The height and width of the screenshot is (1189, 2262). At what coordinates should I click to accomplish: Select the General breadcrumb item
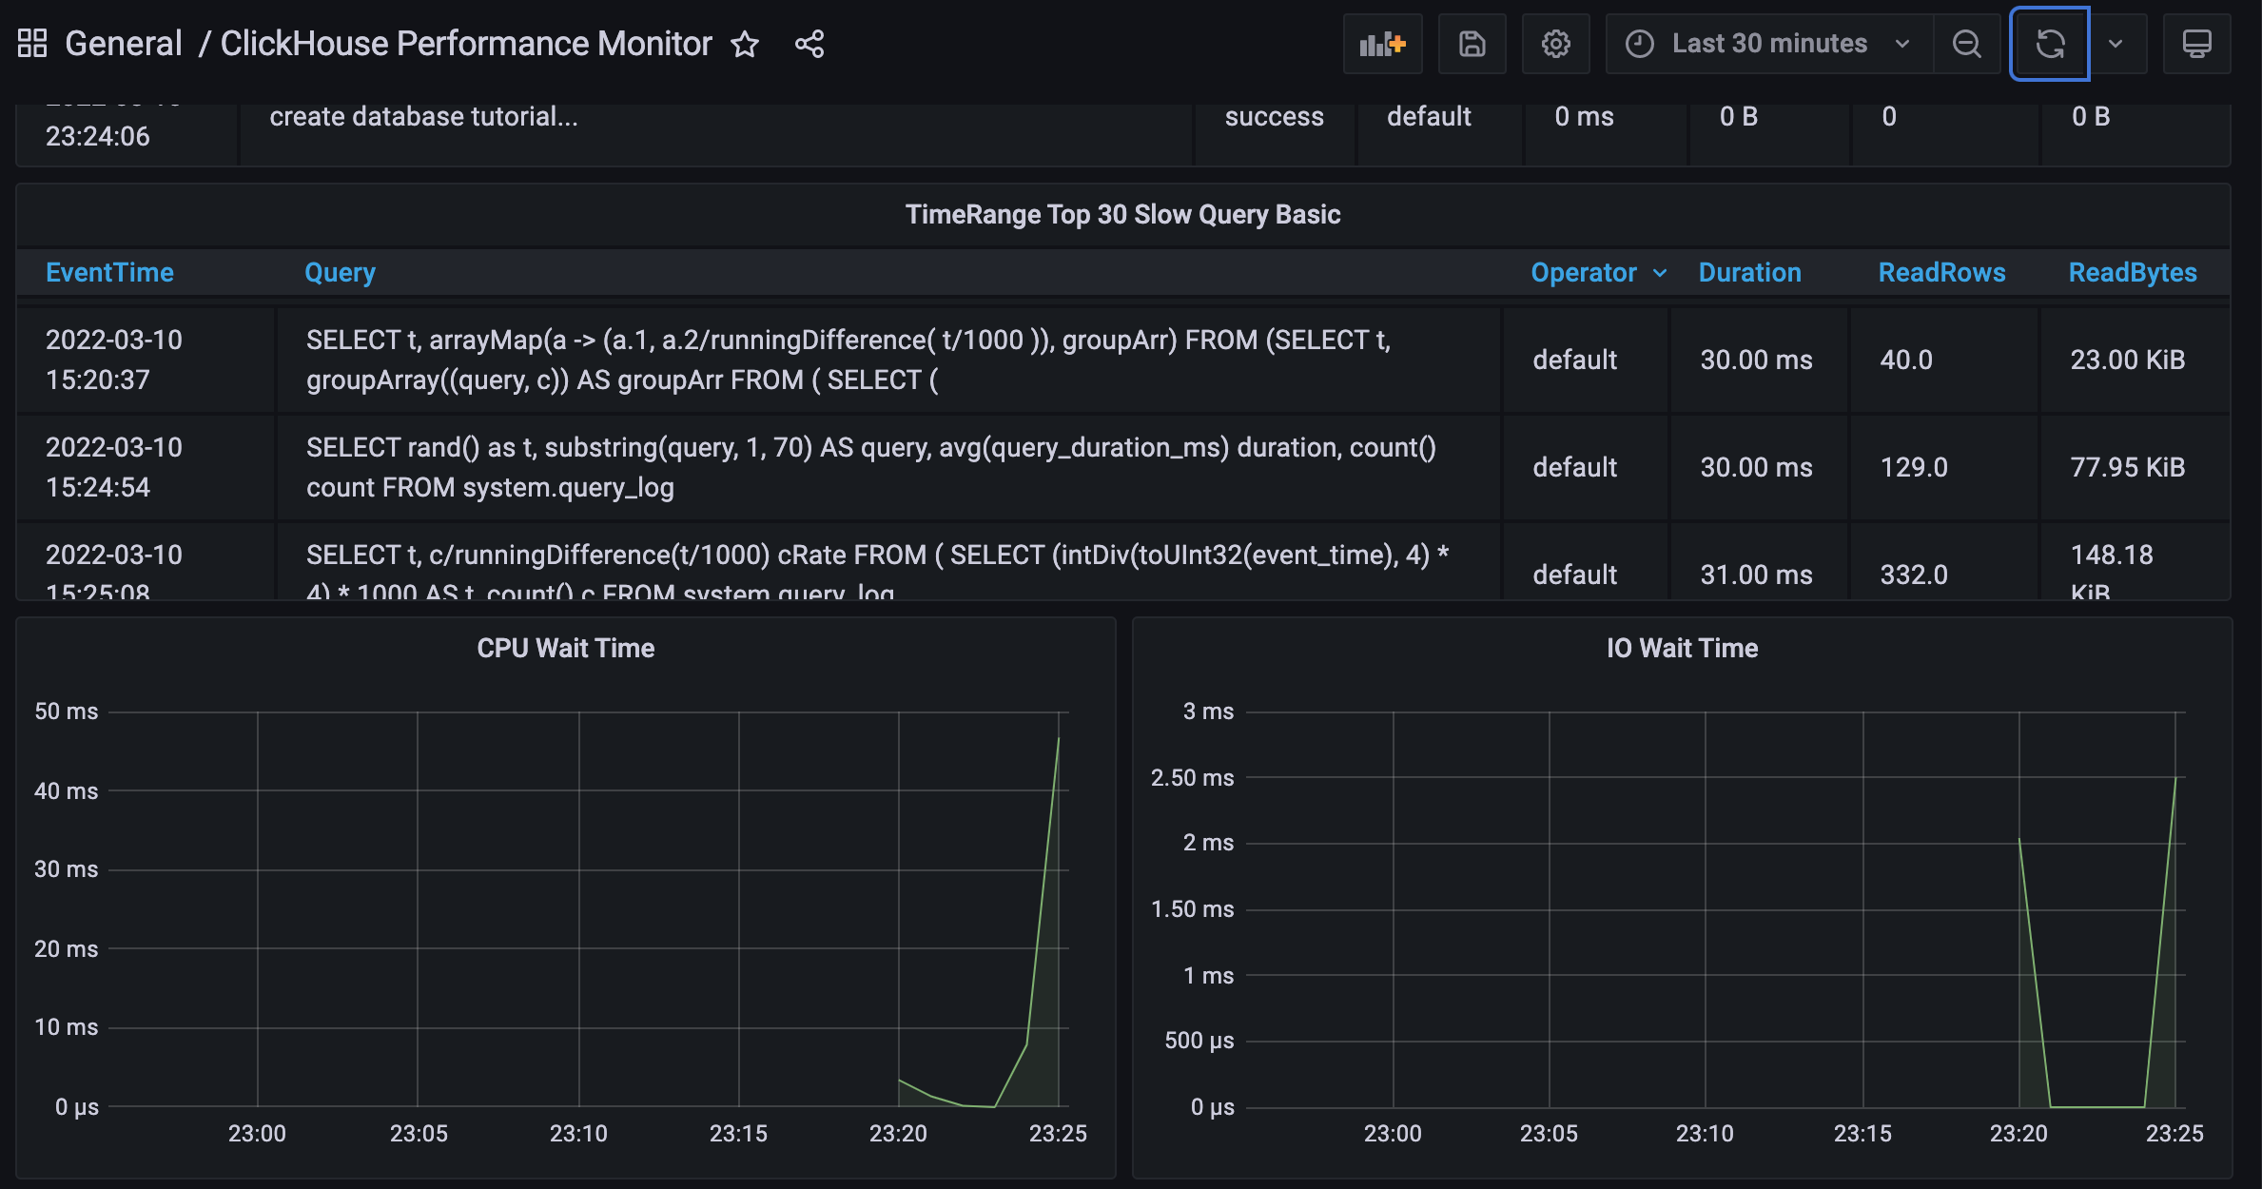click(x=124, y=43)
